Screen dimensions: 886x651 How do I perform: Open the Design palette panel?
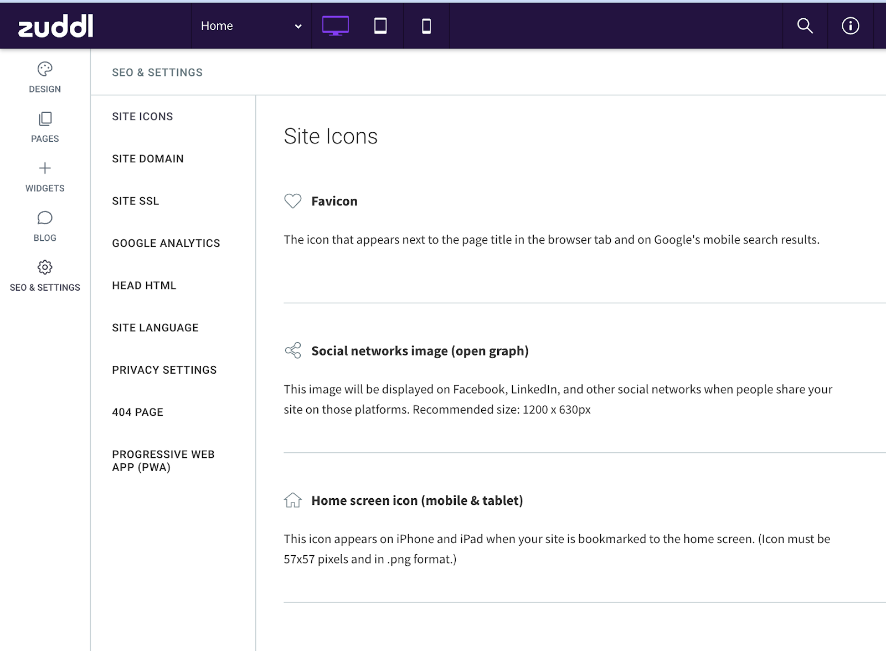click(x=45, y=77)
